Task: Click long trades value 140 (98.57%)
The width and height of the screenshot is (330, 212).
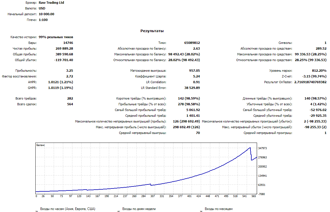Action: (315, 98)
